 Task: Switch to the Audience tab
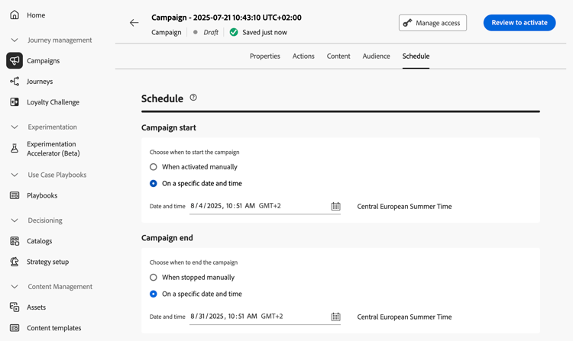pyautogui.click(x=376, y=56)
